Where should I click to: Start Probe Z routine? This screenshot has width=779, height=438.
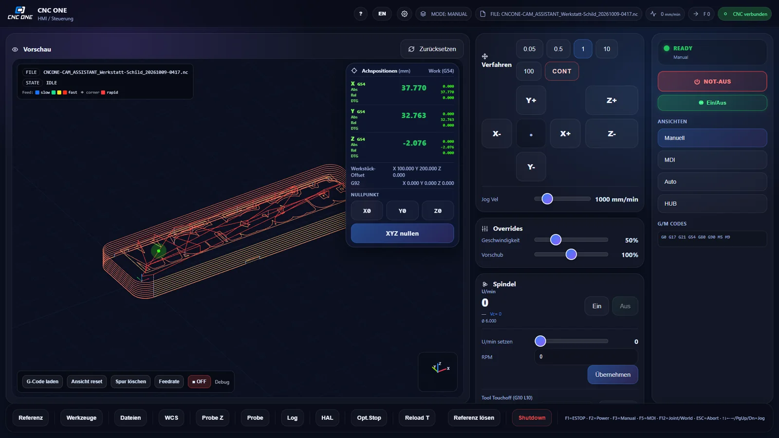click(212, 418)
